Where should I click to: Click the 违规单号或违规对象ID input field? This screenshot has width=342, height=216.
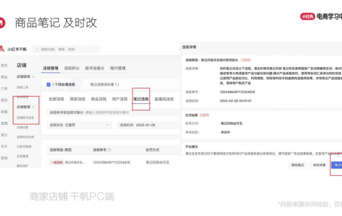pyautogui.click(x=113, y=113)
